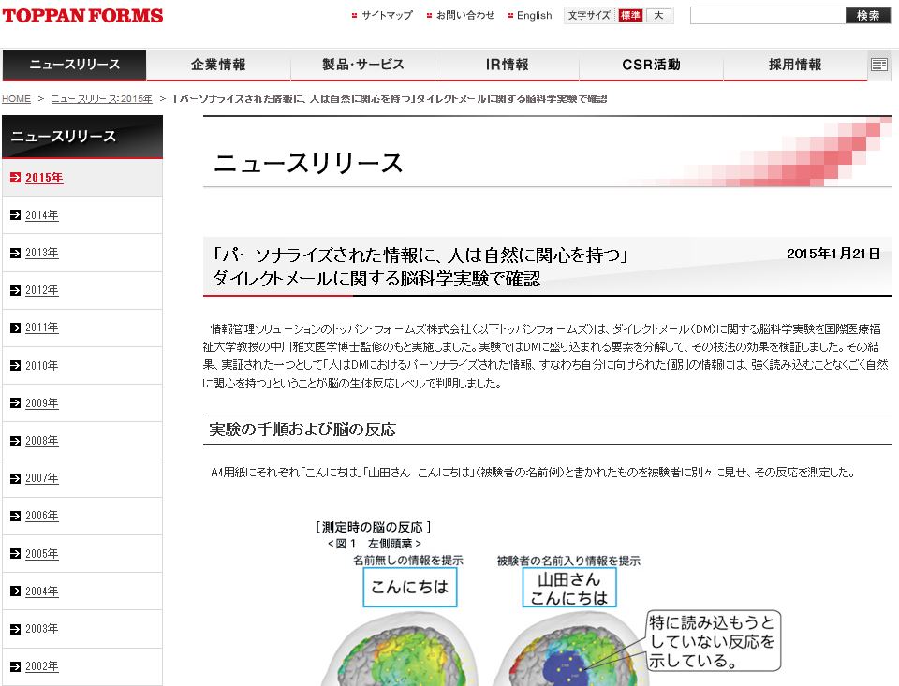
Task: Select 2010年 in the sidebar
Action: (x=42, y=366)
